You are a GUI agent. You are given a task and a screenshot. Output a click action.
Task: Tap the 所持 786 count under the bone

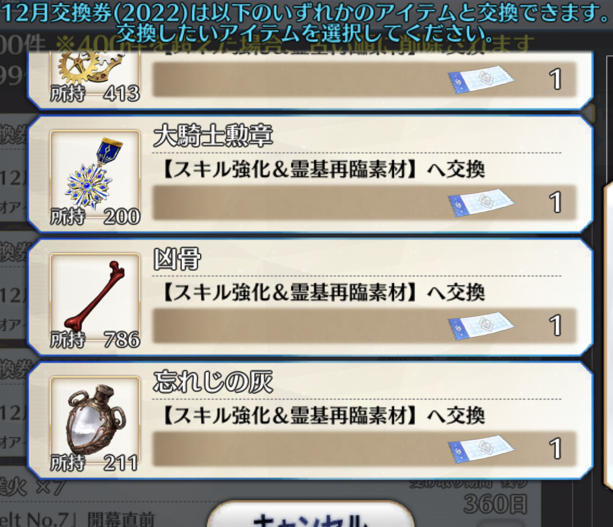point(95,340)
